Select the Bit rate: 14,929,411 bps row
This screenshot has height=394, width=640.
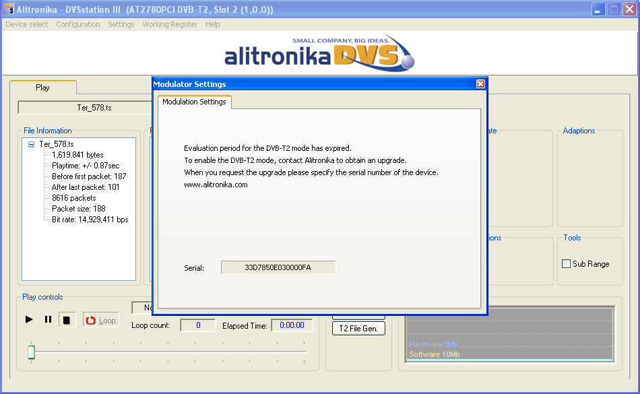tap(90, 220)
